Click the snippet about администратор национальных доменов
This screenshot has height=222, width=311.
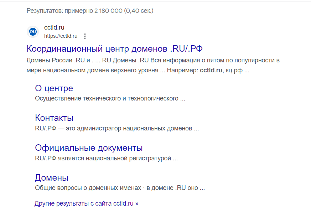(x=117, y=129)
